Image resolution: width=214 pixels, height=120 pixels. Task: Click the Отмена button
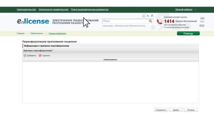click(x=191, y=110)
